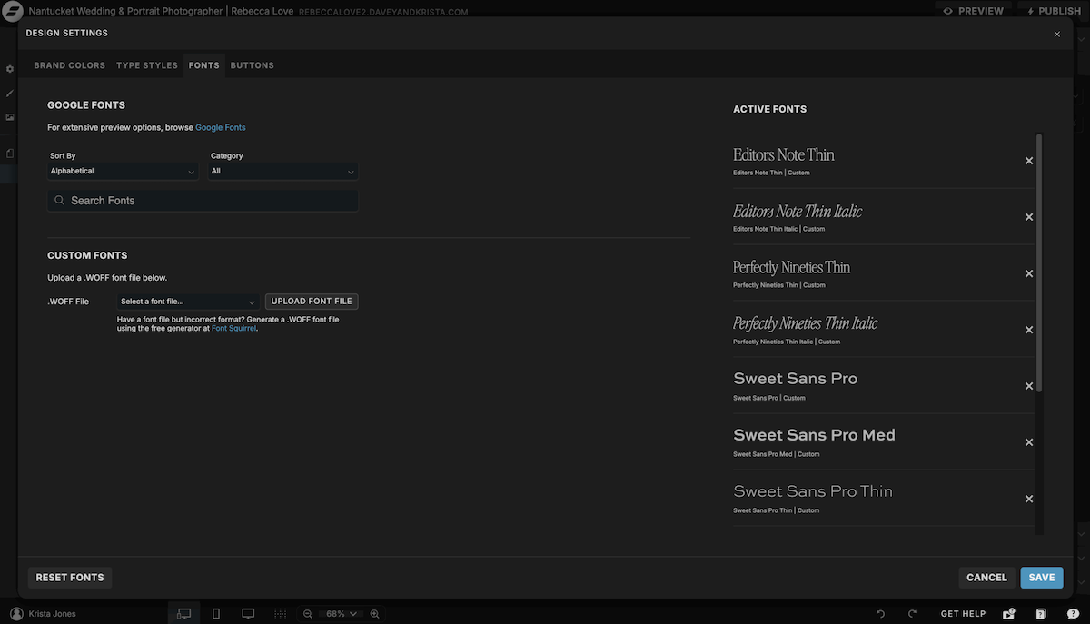Remove Editors Note Thin Italic font
The image size is (1090, 624).
(1029, 217)
